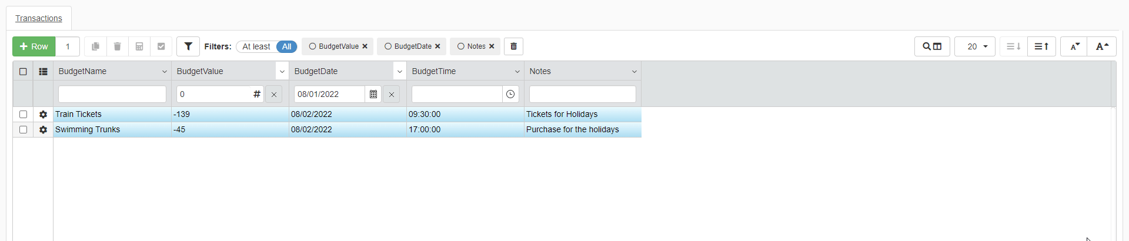
Task: Switch filter mode to At least
Action: click(x=256, y=46)
